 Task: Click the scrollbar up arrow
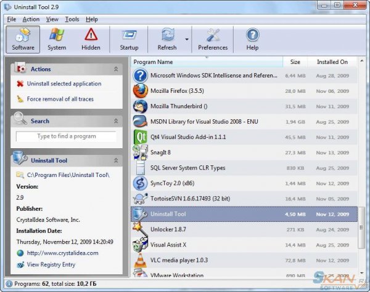click(361, 61)
